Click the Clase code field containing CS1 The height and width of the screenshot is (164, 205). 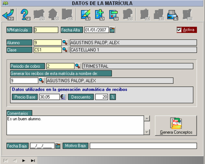(x=48, y=50)
